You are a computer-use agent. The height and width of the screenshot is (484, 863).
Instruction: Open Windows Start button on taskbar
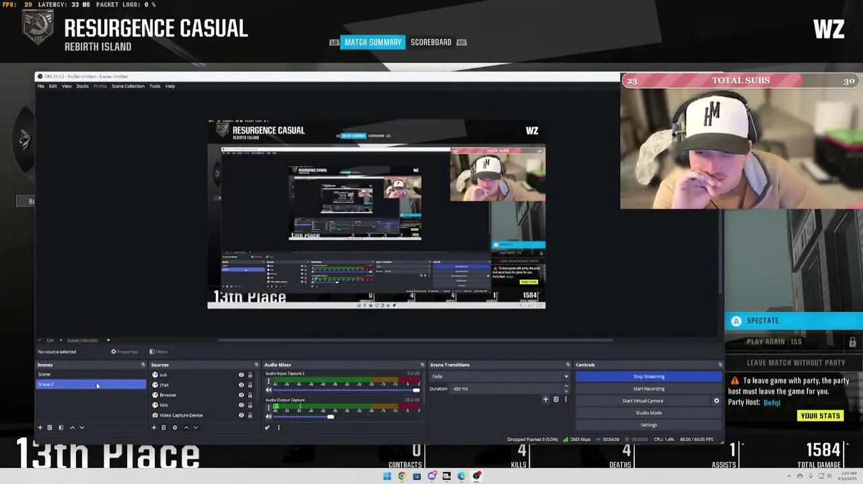tap(387, 477)
